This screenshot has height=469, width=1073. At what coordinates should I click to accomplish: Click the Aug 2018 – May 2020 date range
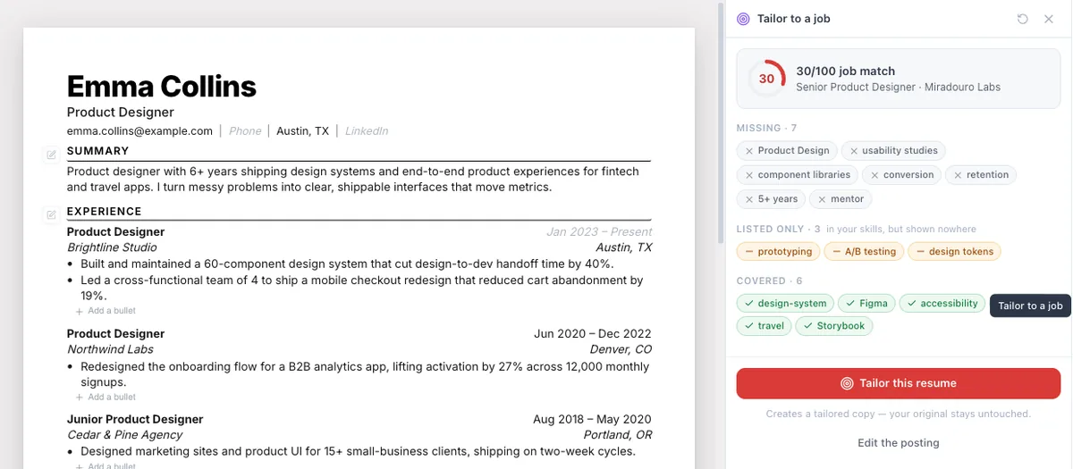[592, 419]
